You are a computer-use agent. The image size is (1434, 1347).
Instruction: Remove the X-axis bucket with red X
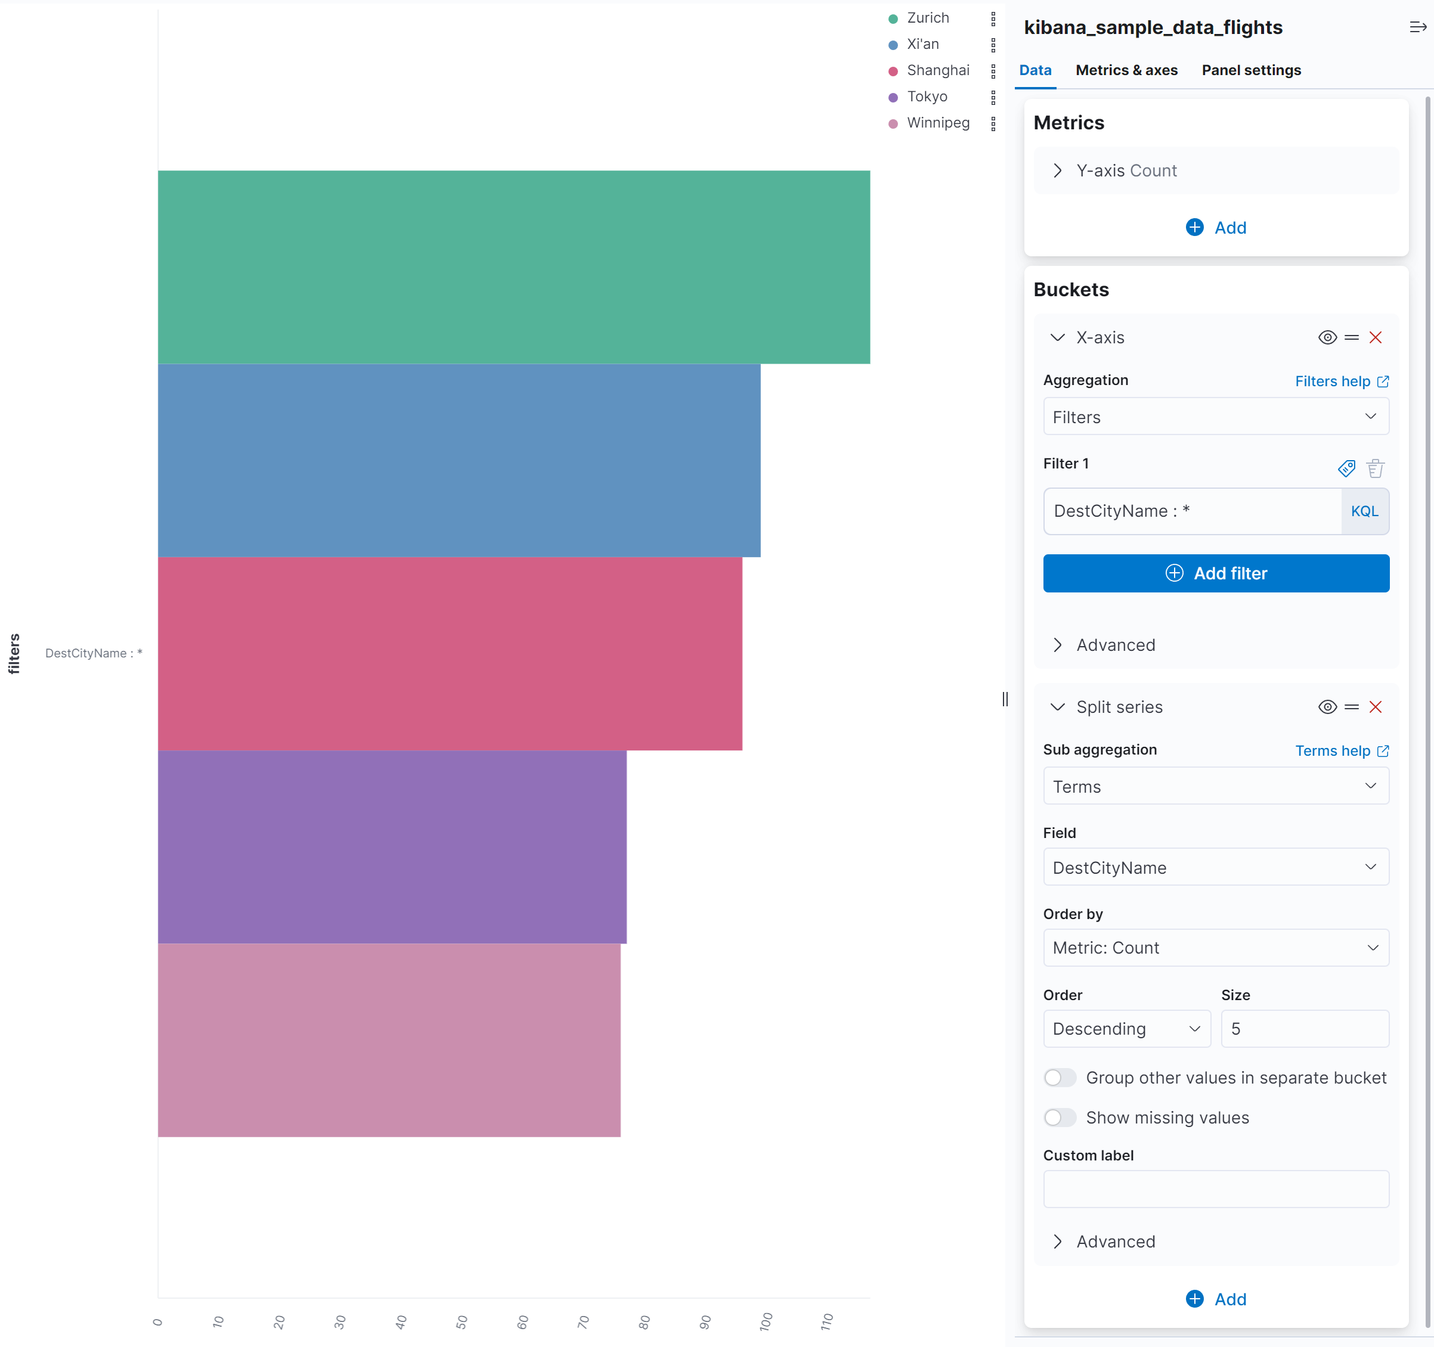(x=1375, y=337)
